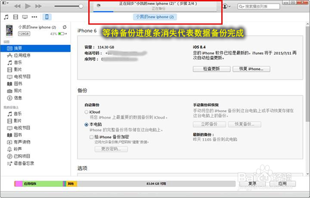
Task: Click the 128GB capacity badge
Action: (24, 34)
